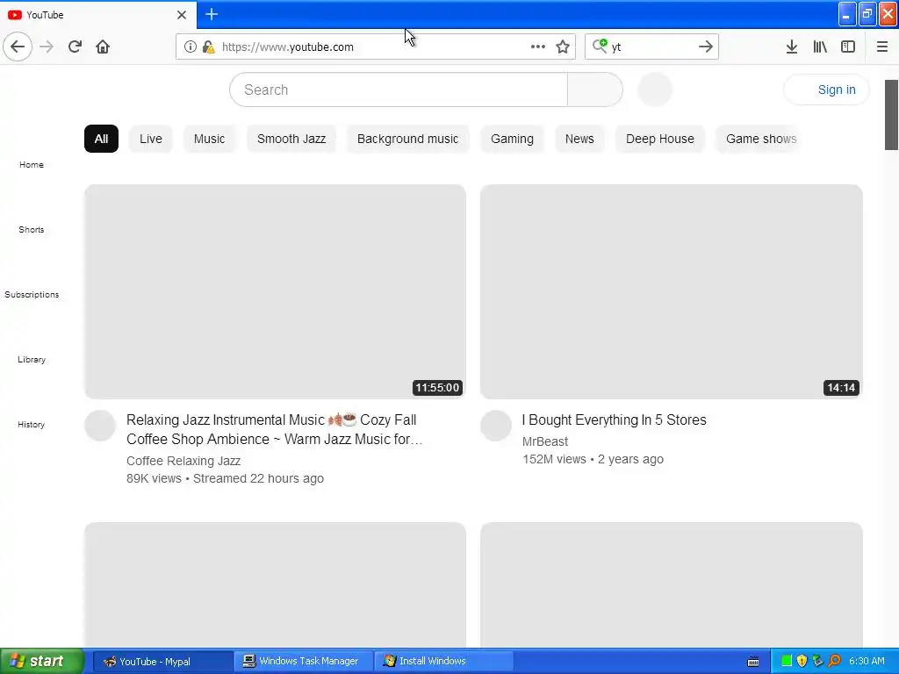This screenshot has width=899, height=674.
Task: Close the YouTube tab
Action: pos(181,14)
